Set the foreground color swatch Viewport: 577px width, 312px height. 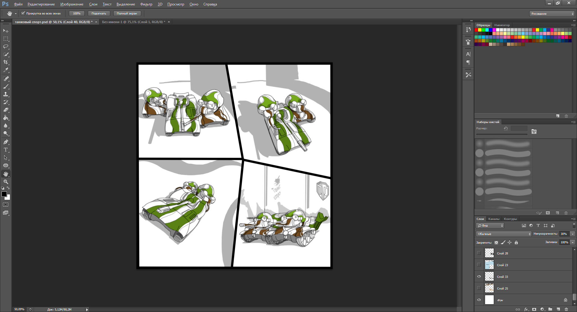(x=4, y=194)
